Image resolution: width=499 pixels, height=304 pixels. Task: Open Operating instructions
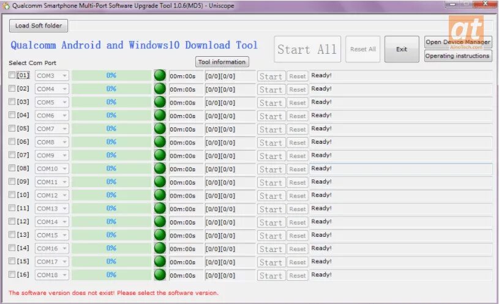pyautogui.click(x=458, y=56)
